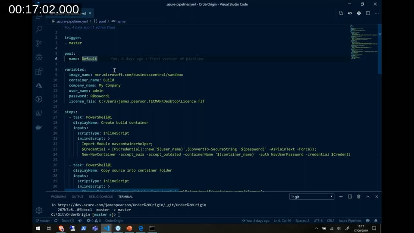This screenshot has height=233, width=414.
Task: Open the Docker view icon
Action: click(39, 127)
